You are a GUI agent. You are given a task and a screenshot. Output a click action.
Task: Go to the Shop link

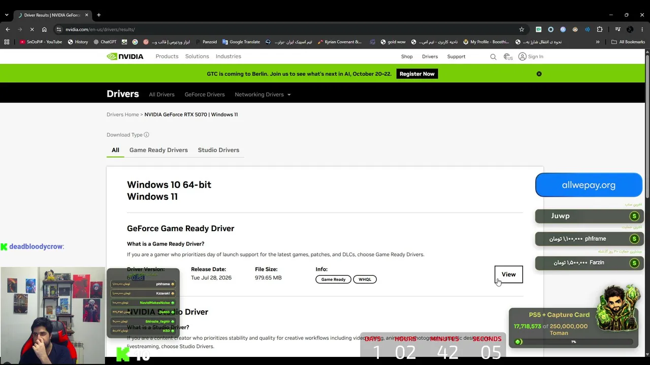coord(407,57)
